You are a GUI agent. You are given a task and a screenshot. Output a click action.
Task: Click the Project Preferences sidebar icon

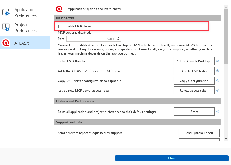[6, 27]
